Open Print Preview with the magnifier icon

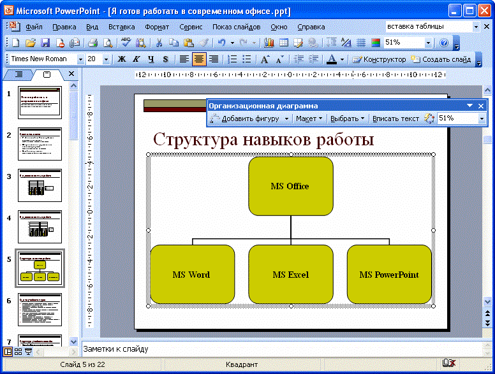pos(107,43)
